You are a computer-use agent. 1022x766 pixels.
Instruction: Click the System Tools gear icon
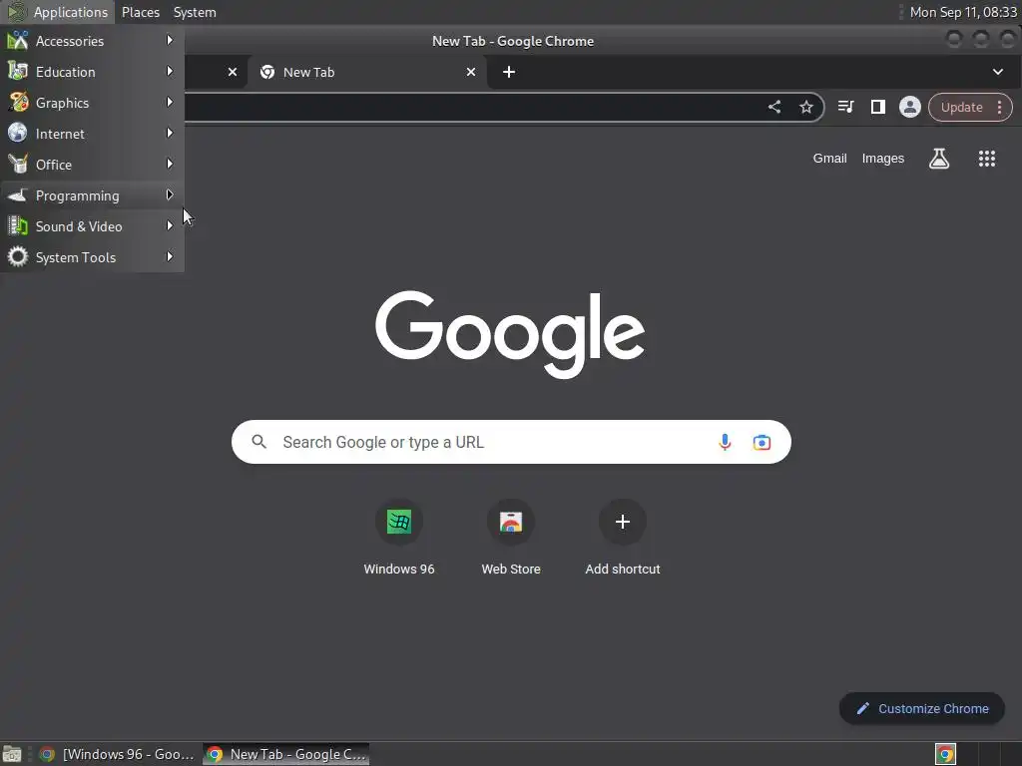(18, 256)
